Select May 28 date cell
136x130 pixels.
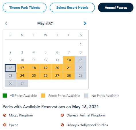[69, 76]
